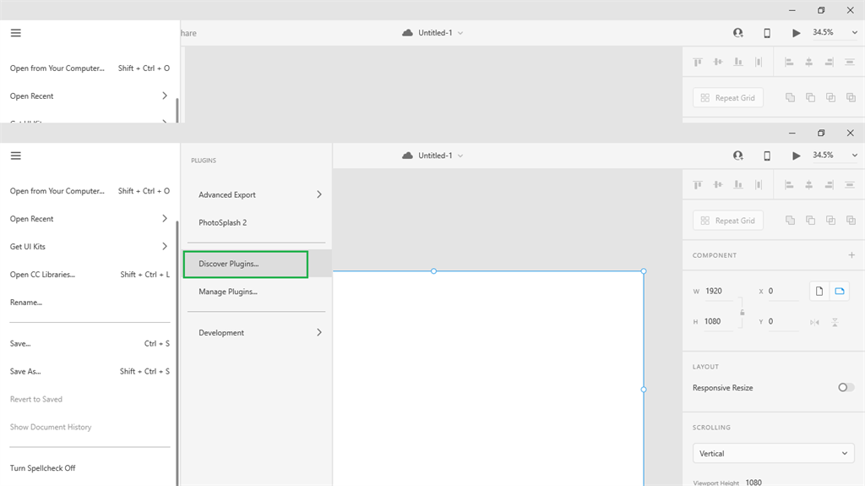Open the Vertical scrolling dropdown
Image resolution: width=865 pixels, height=486 pixels.
pos(773,453)
